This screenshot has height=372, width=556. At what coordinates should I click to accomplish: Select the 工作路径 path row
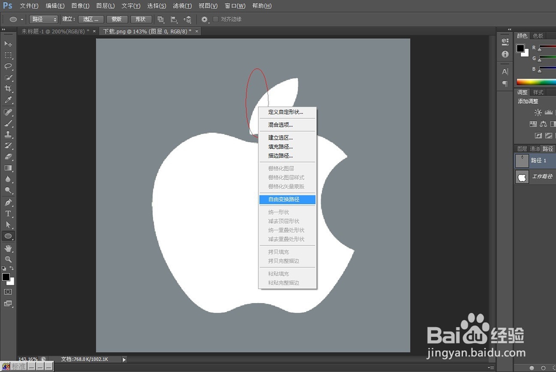(535, 177)
